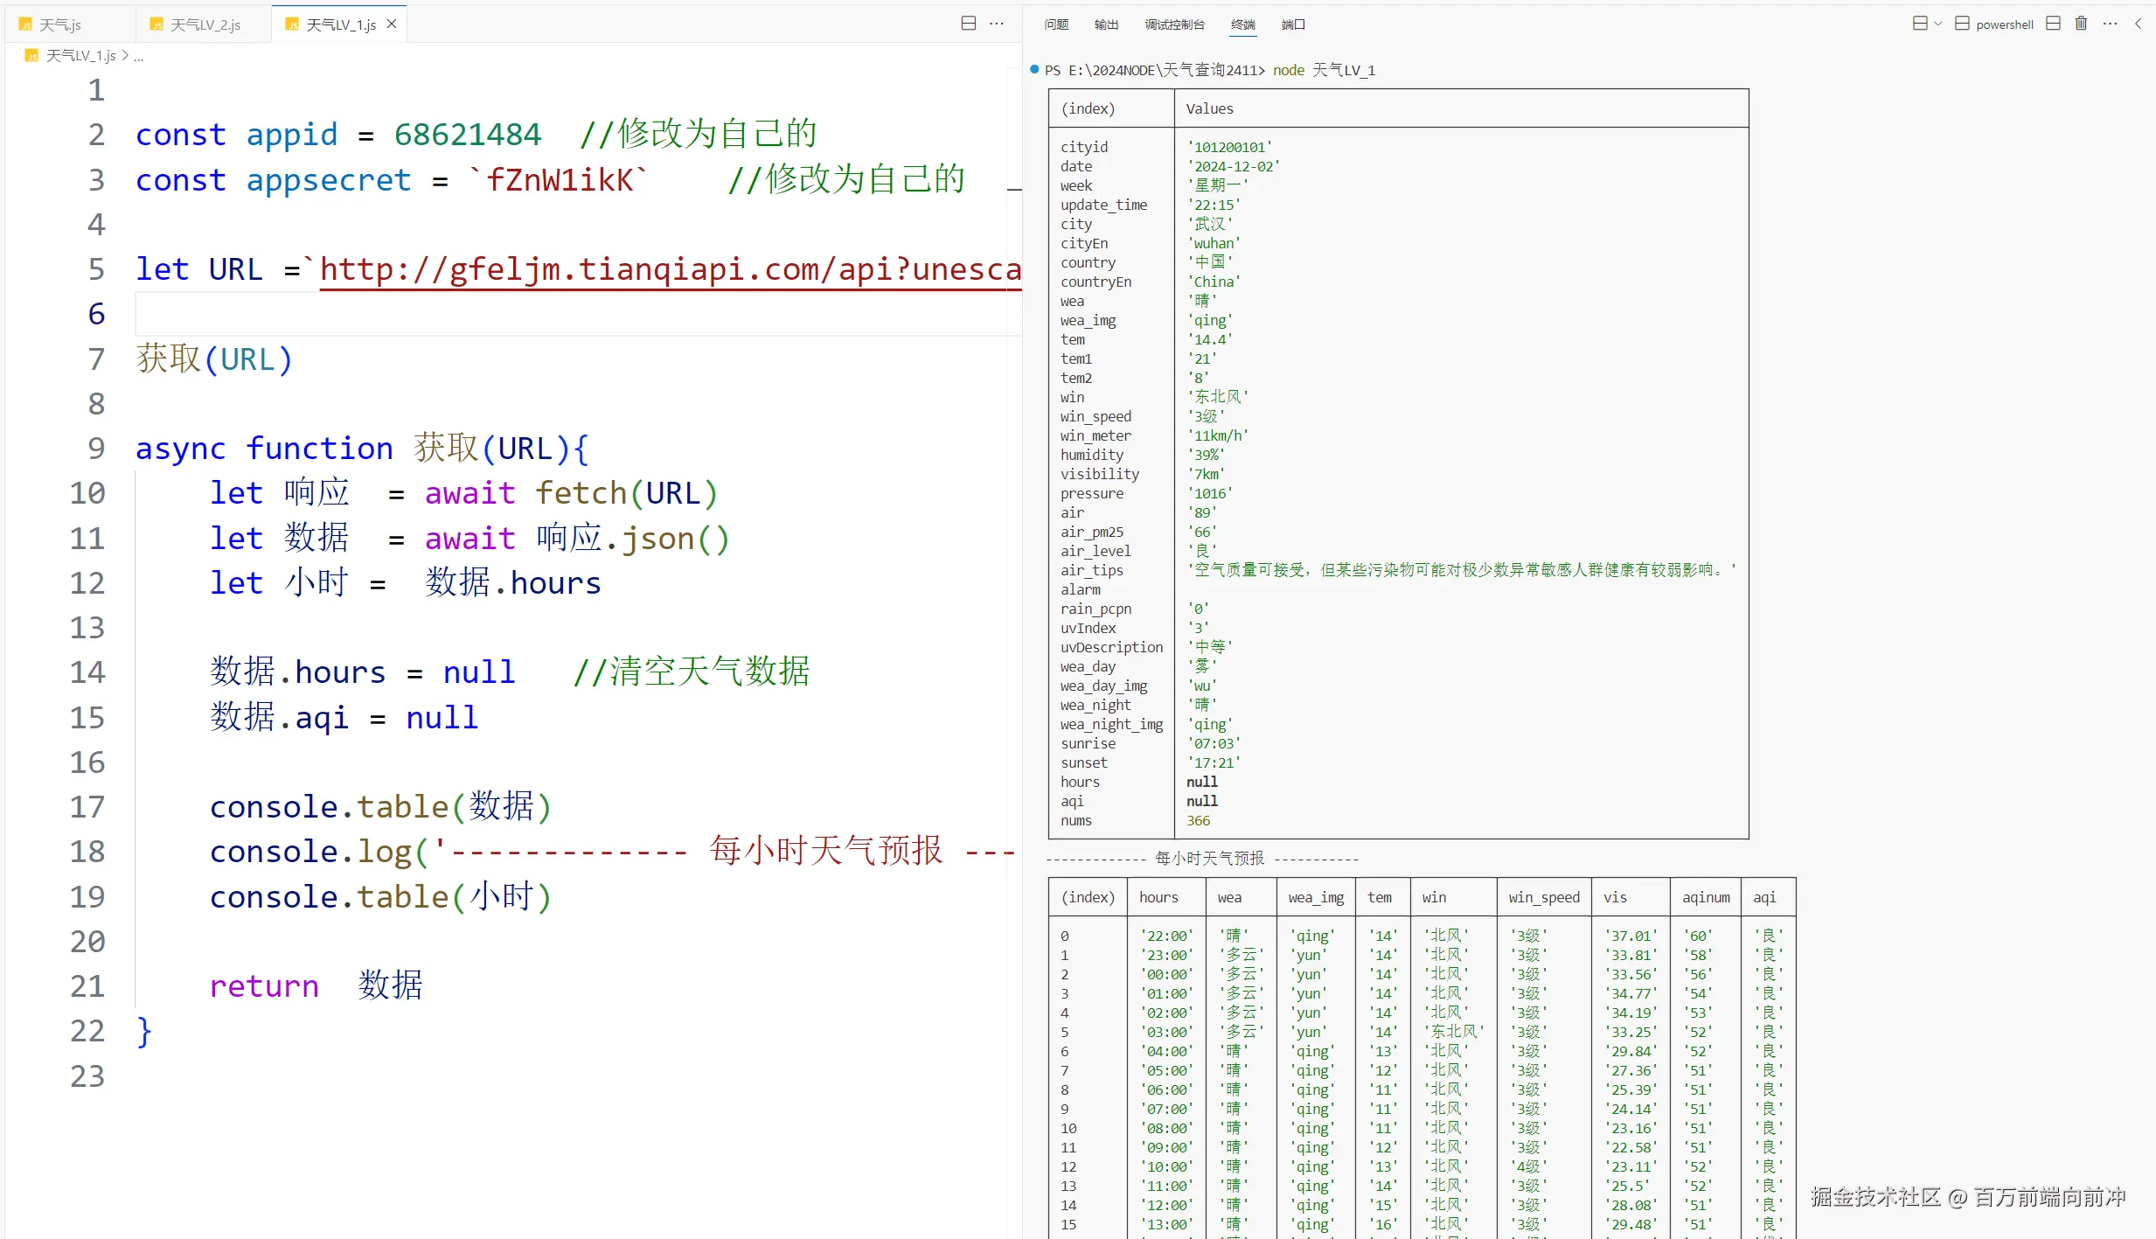Image resolution: width=2156 pixels, height=1239 pixels.
Task: Click the 天气LV_1.js breadcrumb item
Action: (x=80, y=56)
